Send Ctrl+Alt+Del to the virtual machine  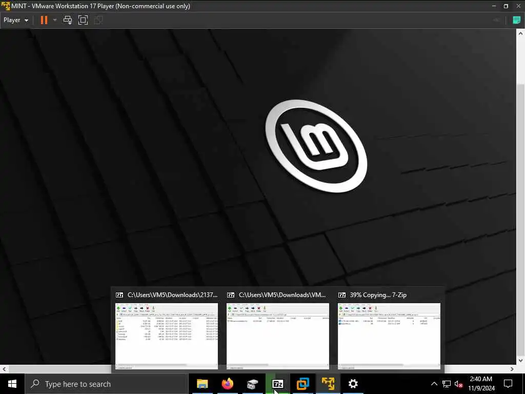click(x=68, y=20)
